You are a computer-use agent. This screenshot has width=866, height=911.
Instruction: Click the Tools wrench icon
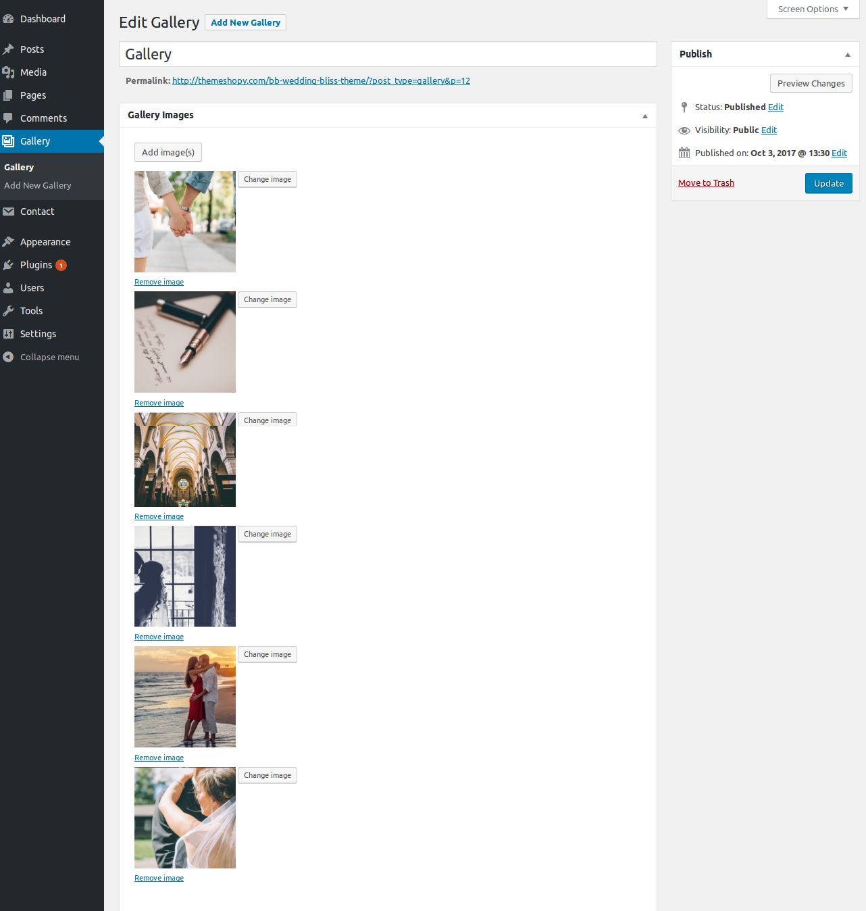click(x=8, y=311)
